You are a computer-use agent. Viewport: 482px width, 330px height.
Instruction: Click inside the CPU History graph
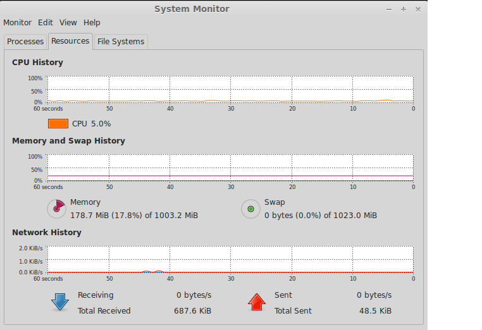tap(230, 89)
